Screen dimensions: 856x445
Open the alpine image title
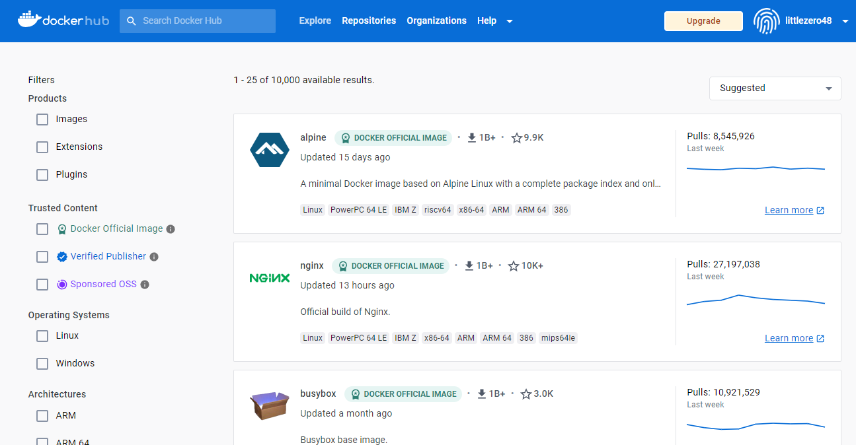[313, 137]
